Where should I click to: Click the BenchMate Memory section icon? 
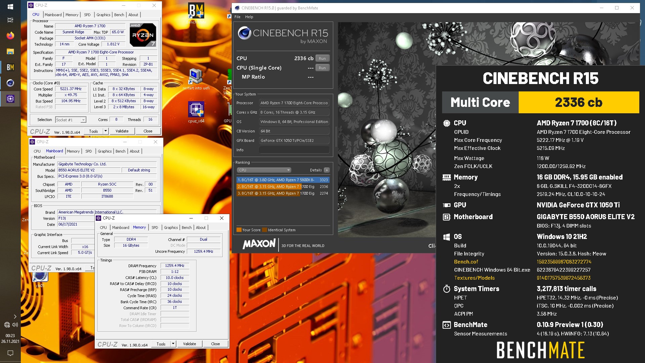[446, 177]
